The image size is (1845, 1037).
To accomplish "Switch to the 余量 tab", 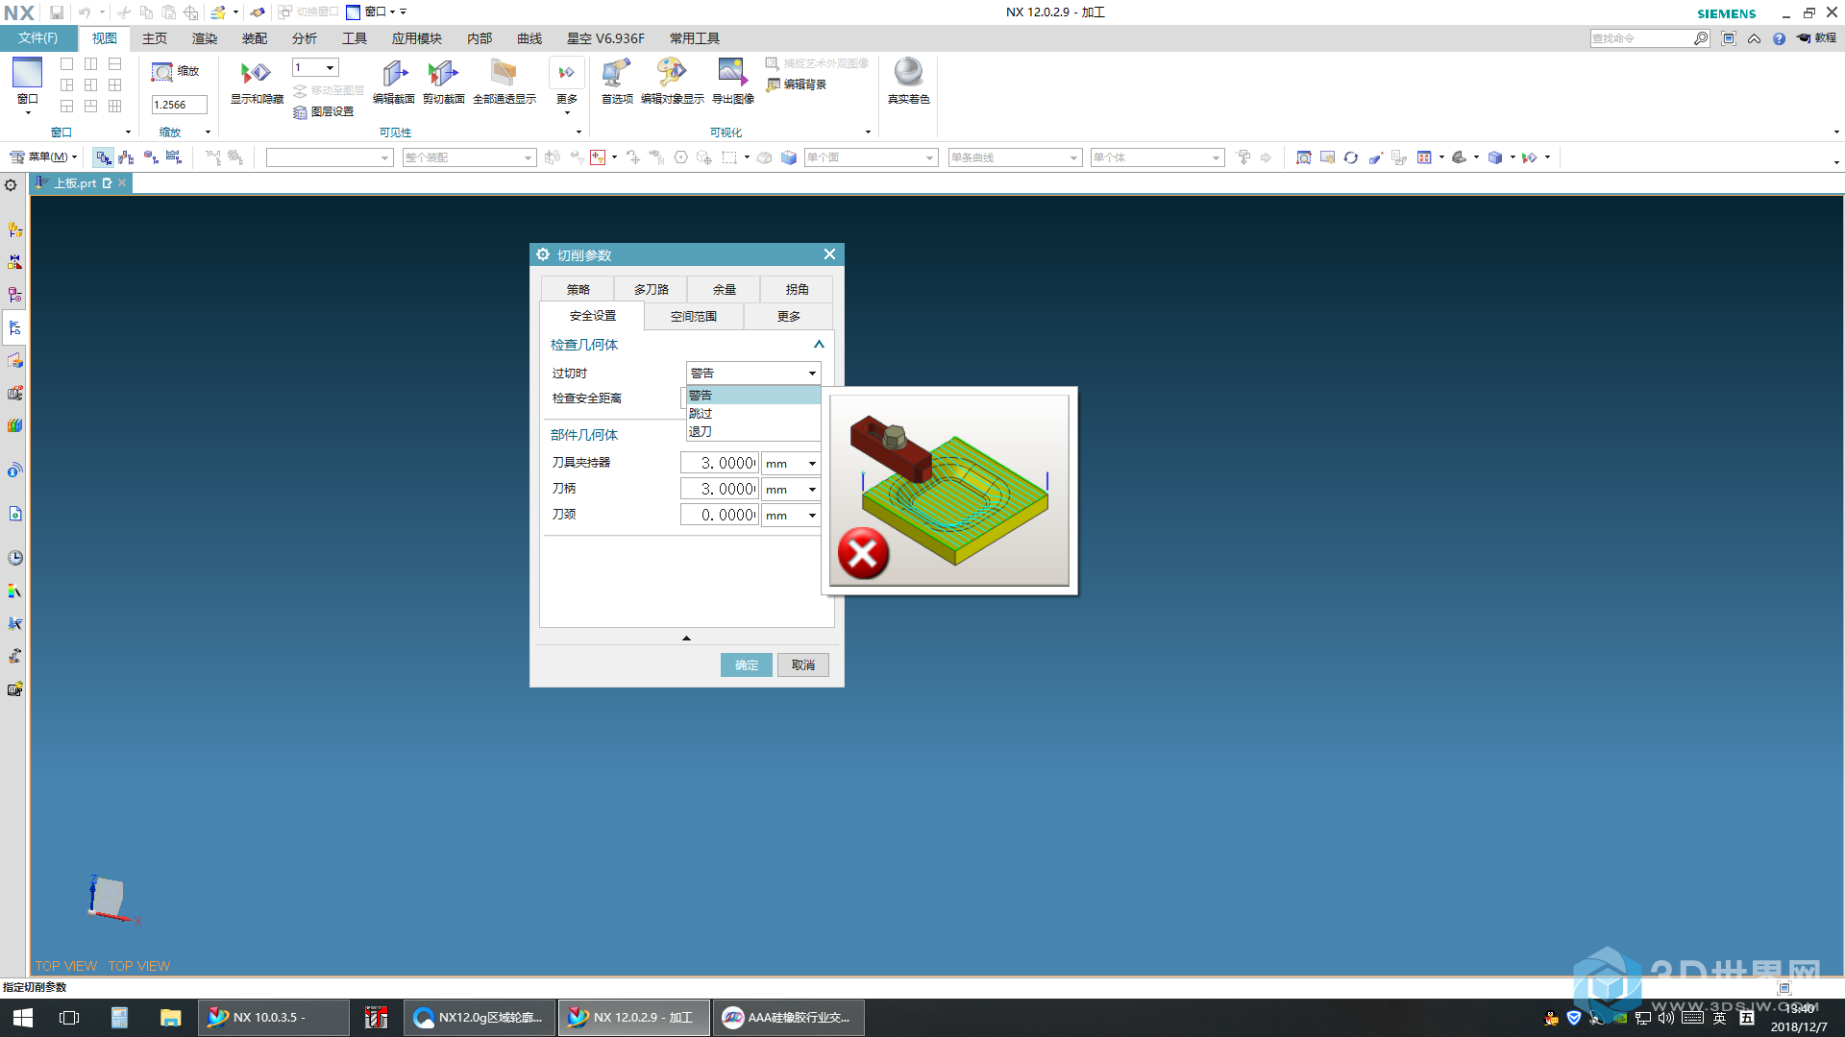I will pyautogui.click(x=724, y=289).
